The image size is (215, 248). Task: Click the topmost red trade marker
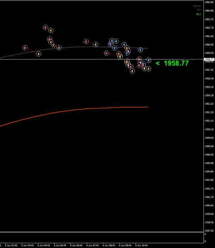pyautogui.click(x=45, y=27)
